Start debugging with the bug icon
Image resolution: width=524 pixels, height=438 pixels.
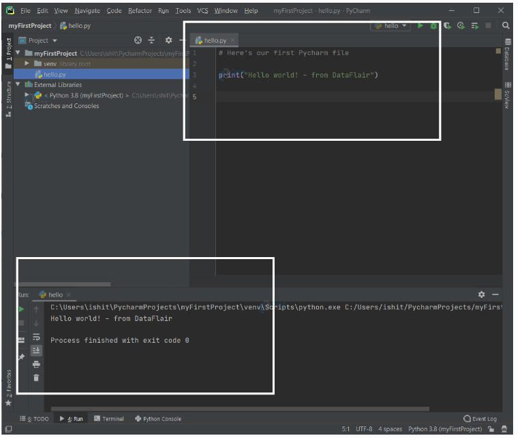(x=433, y=26)
